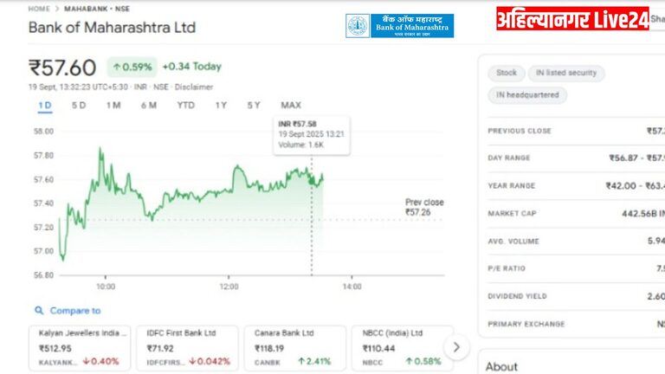The height and width of the screenshot is (374, 665).
Task: Click the Bank of Maharashtra logo
Action: click(x=399, y=26)
